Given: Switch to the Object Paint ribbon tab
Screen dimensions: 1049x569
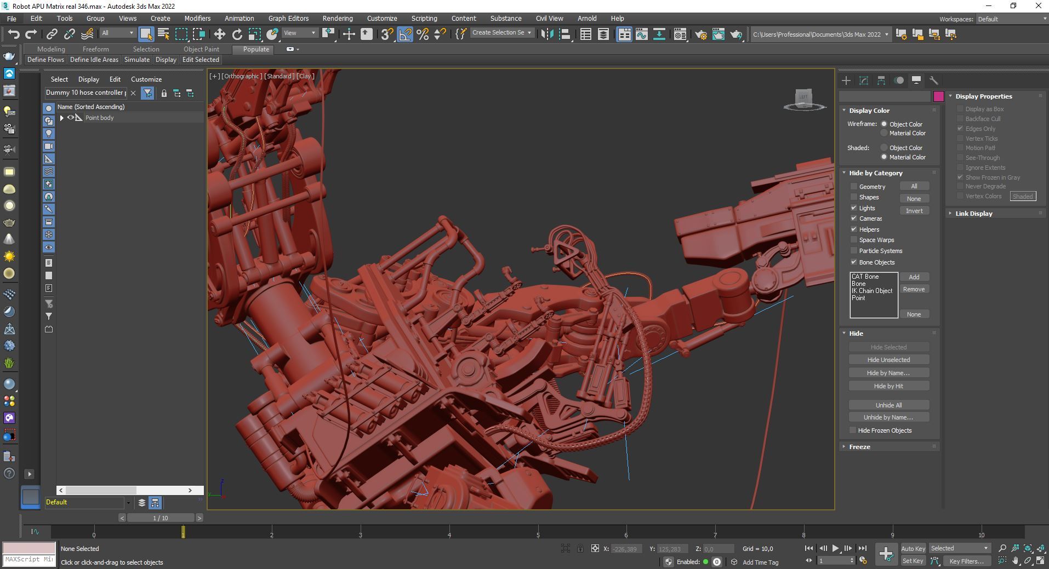Looking at the screenshot, I should point(201,49).
